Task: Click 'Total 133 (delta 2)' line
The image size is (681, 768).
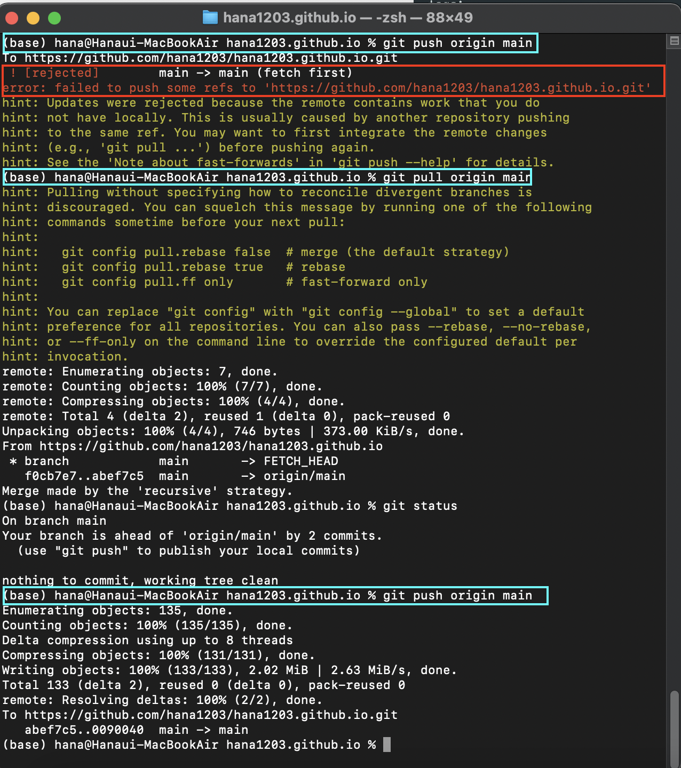Action: coord(204,685)
